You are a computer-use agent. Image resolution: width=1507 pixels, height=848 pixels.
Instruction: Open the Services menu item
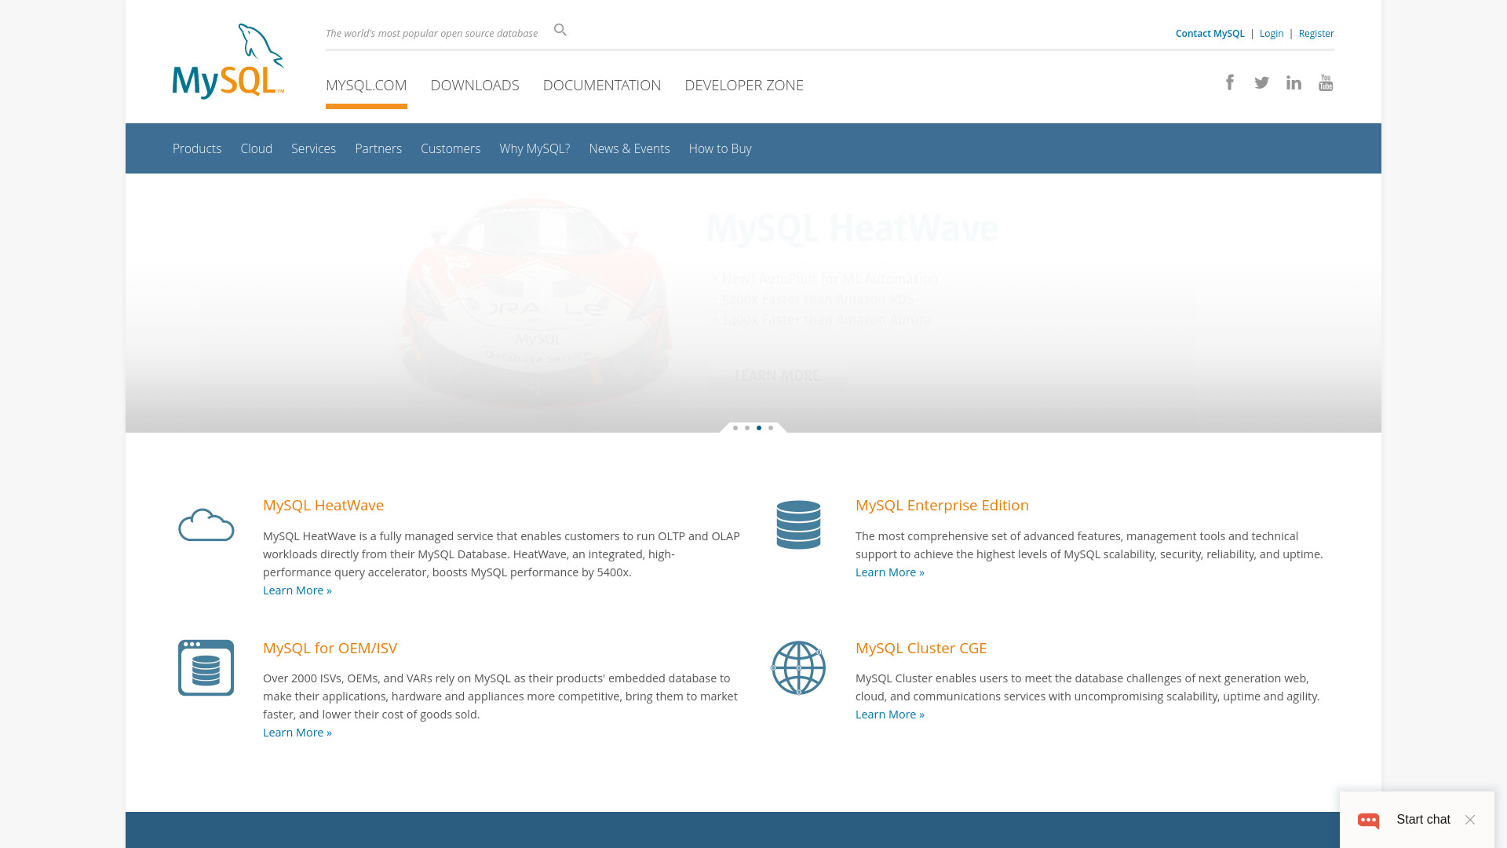pyautogui.click(x=313, y=148)
